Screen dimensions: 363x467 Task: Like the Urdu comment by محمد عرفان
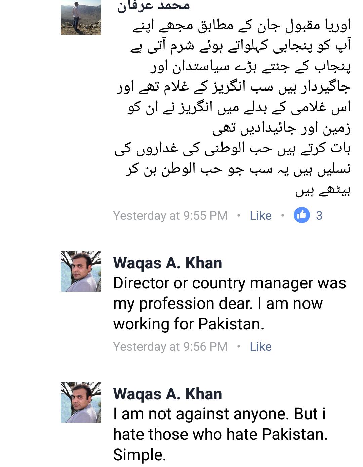(260, 216)
